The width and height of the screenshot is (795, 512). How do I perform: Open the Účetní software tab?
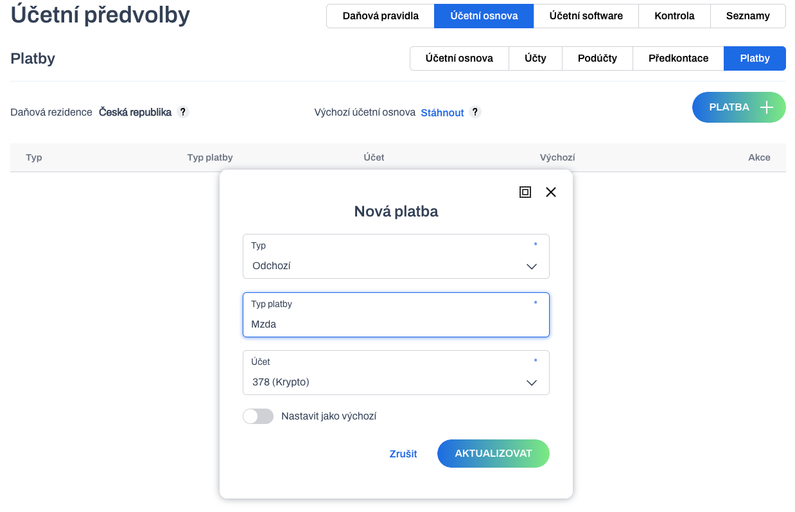coord(586,16)
